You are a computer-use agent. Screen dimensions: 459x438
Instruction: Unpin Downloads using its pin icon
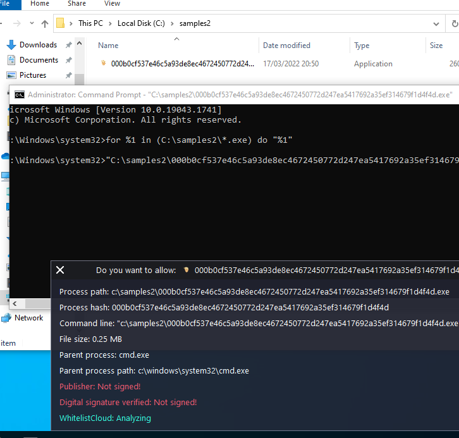[68, 45]
